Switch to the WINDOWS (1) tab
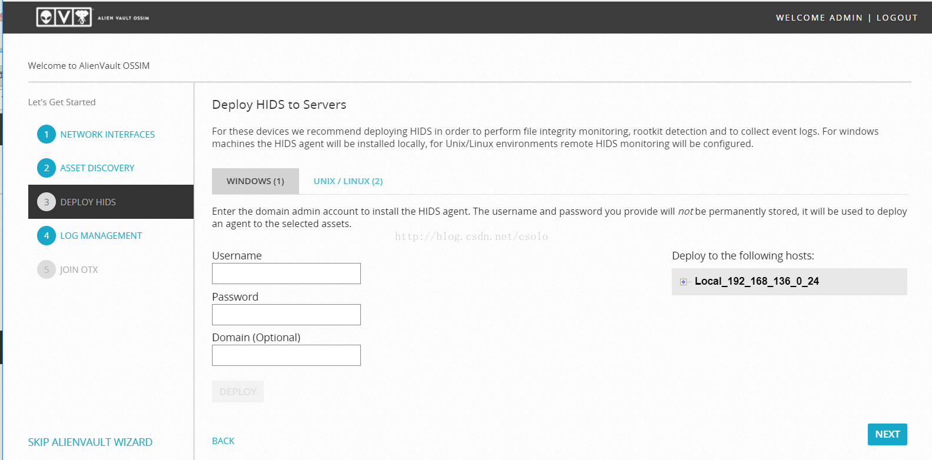932x460 pixels. pos(256,181)
